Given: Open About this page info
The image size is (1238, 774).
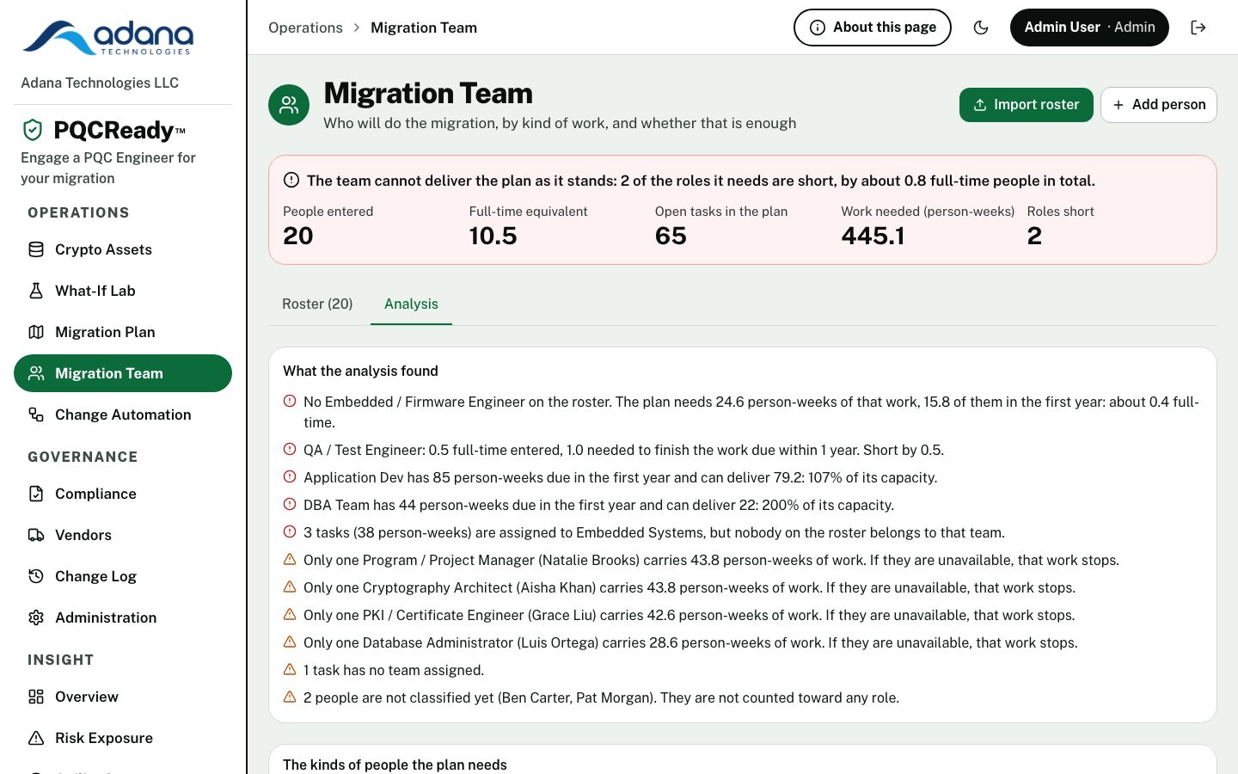Looking at the screenshot, I should pos(873,28).
